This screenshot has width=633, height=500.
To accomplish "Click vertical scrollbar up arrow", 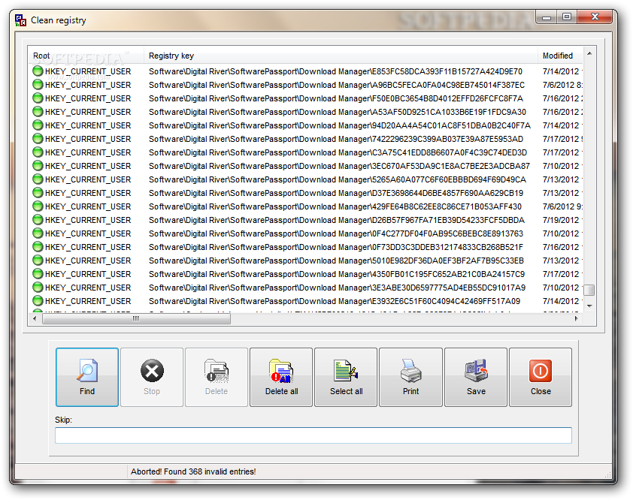I will [x=589, y=53].
